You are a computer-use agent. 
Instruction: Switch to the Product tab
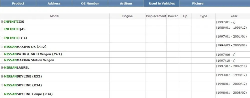[18, 3]
